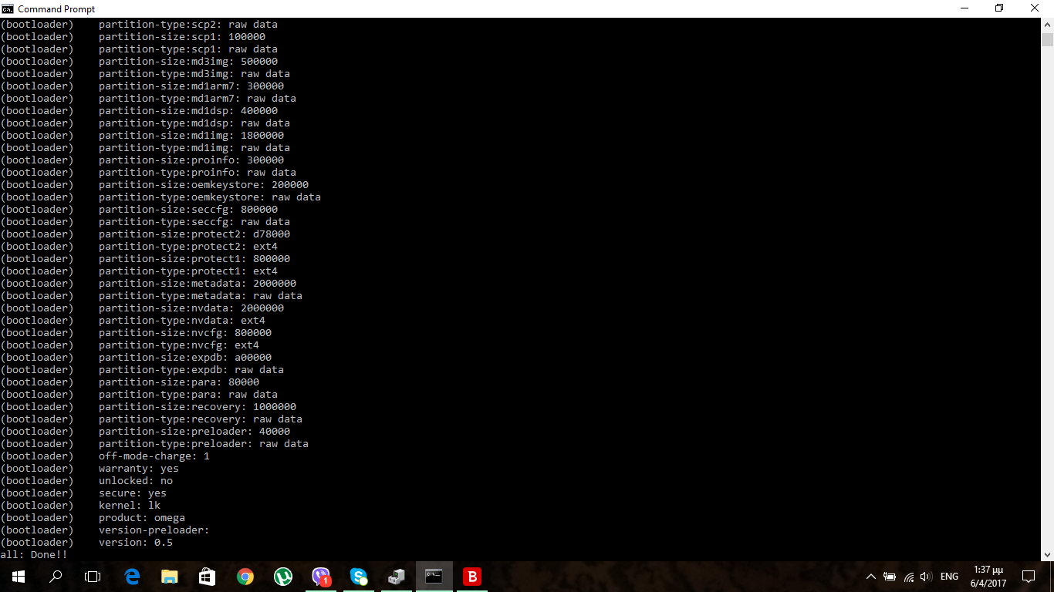This screenshot has height=592, width=1054.
Task: Open the clock showing 6/4/2017
Action: (x=988, y=577)
